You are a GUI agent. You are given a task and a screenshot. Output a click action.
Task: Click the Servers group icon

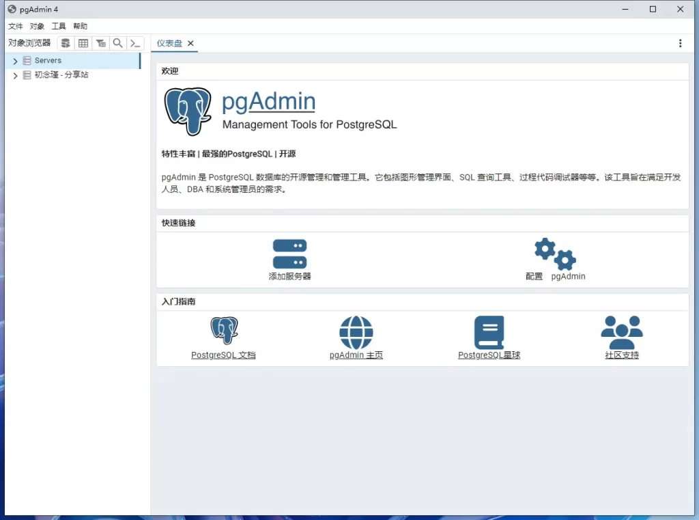pos(27,60)
